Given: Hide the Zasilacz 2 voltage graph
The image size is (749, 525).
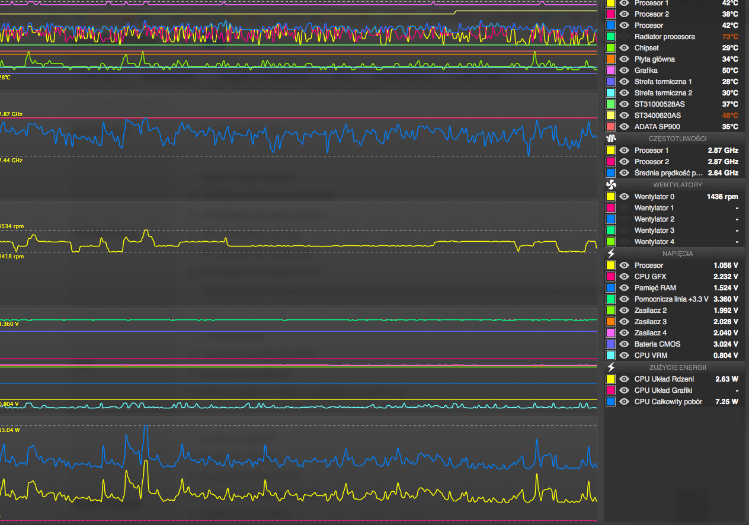Looking at the screenshot, I should (624, 310).
